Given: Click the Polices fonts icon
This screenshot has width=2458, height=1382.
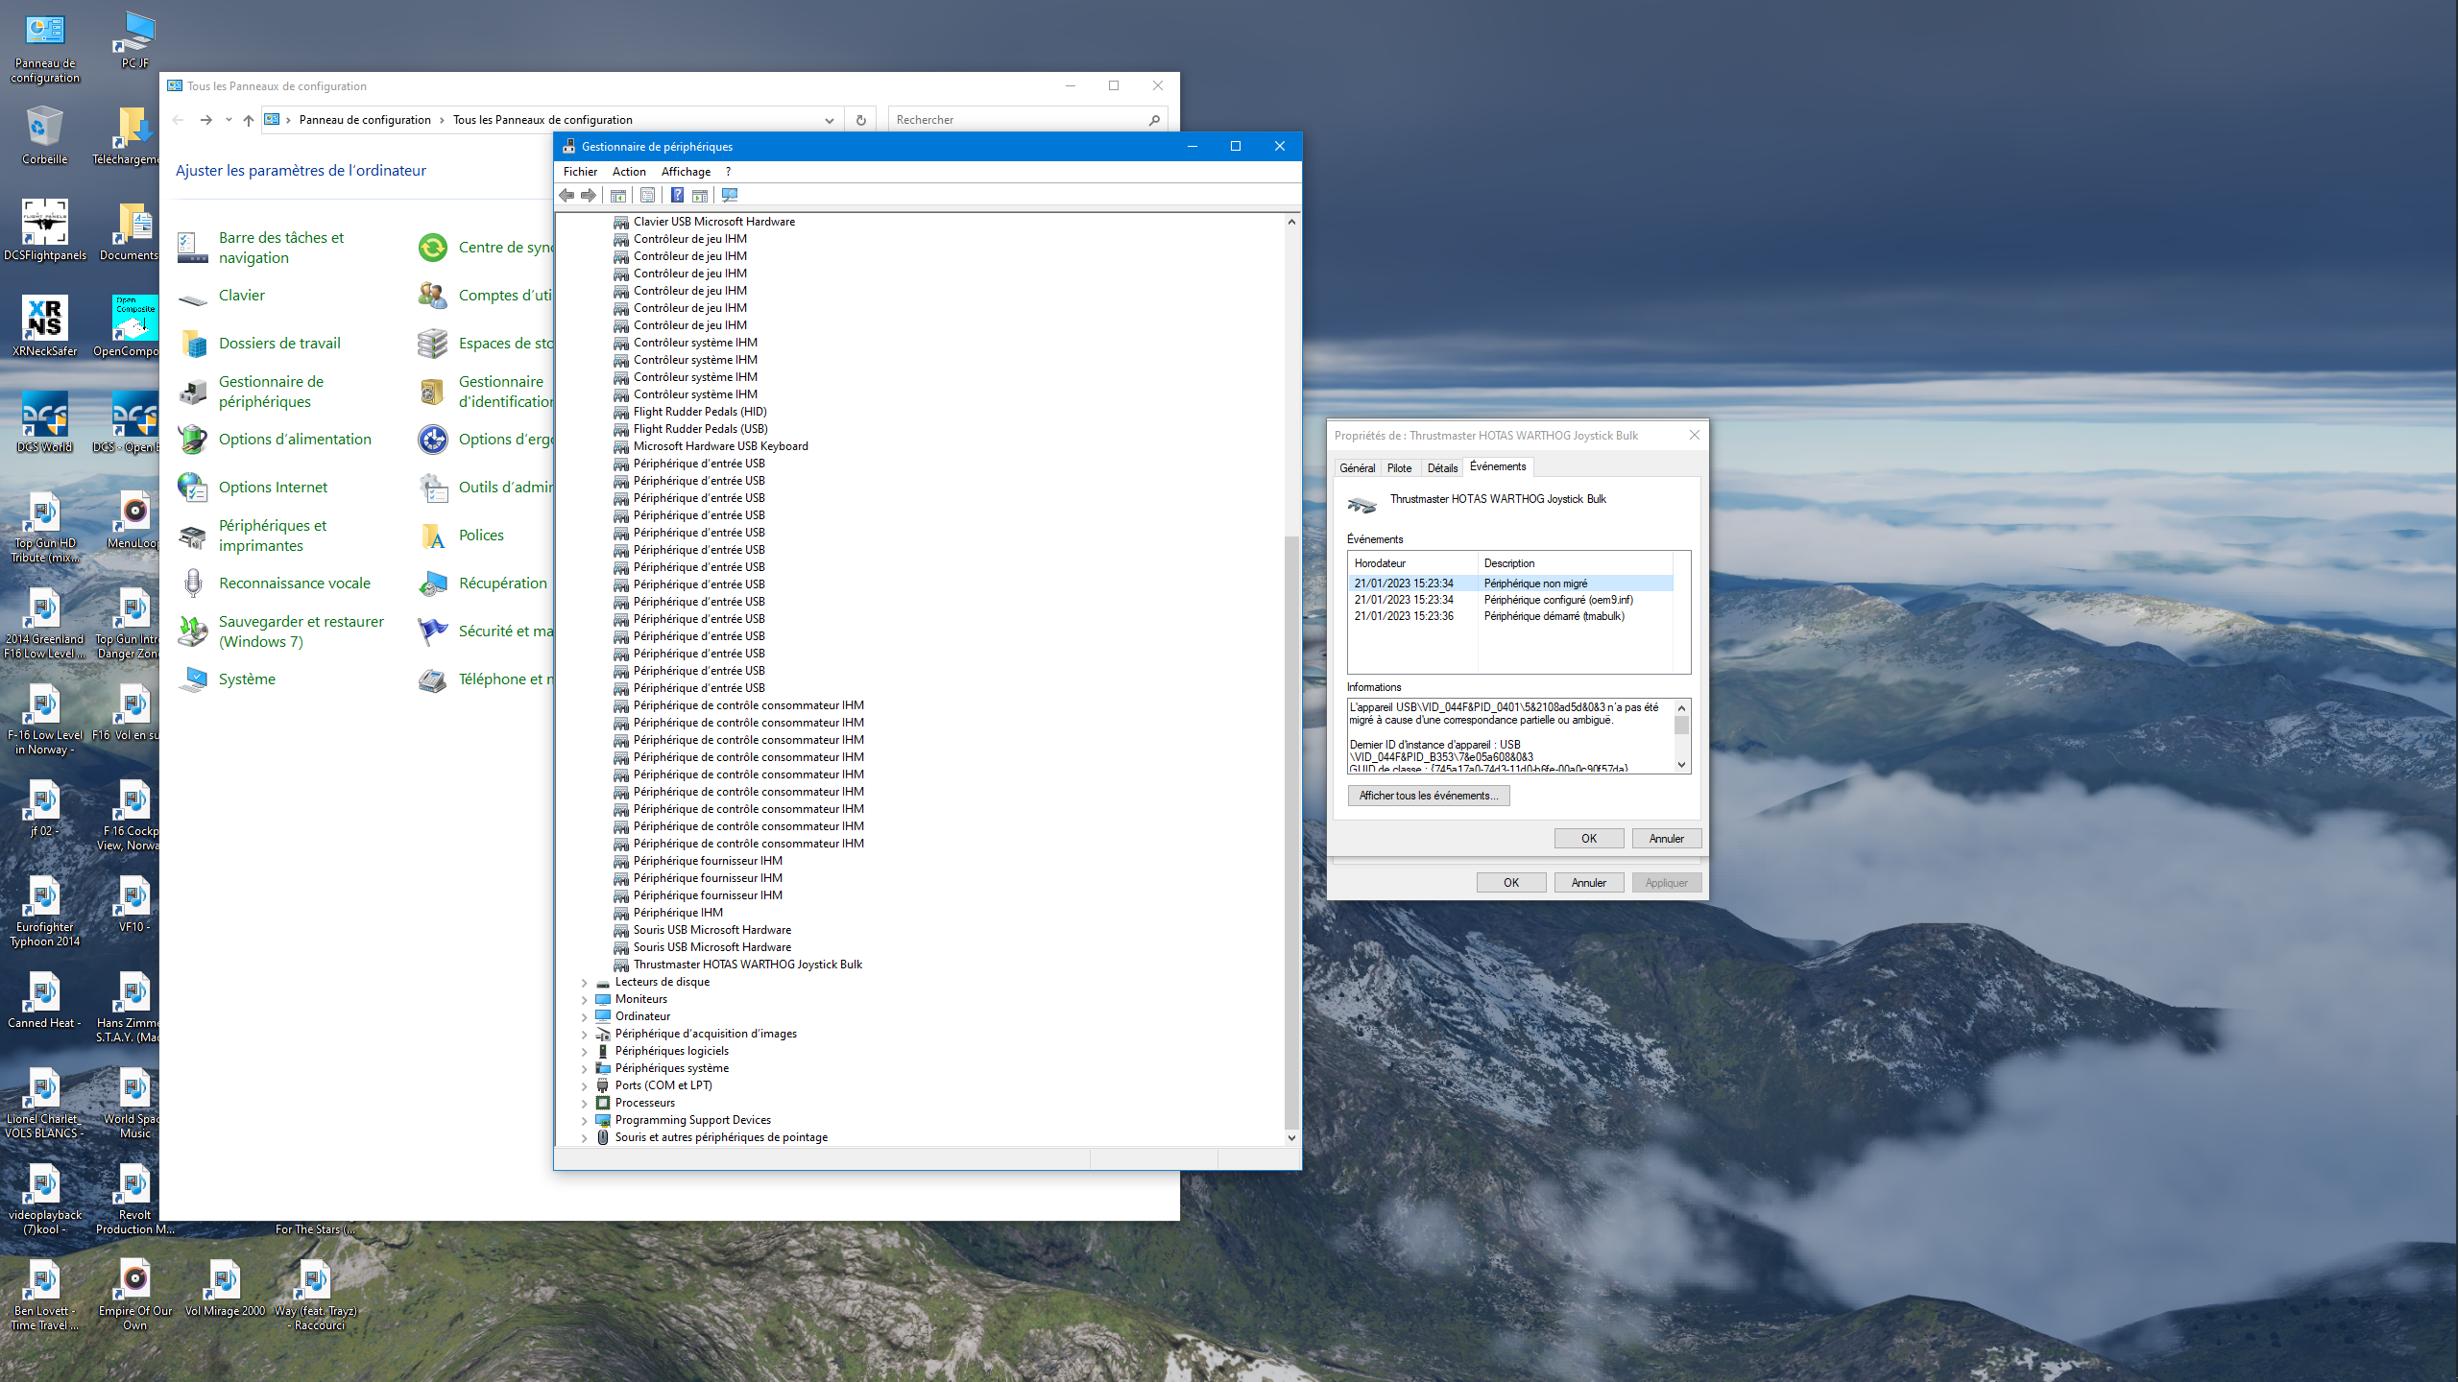Looking at the screenshot, I should 433,536.
